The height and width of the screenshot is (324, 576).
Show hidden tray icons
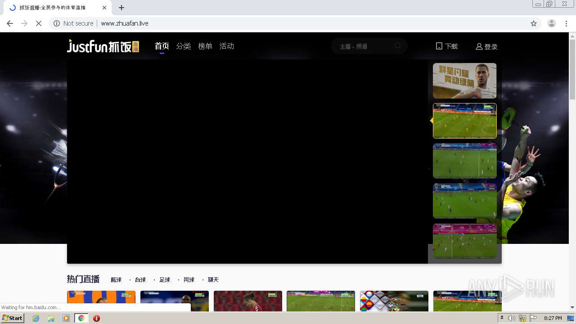(502, 318)
